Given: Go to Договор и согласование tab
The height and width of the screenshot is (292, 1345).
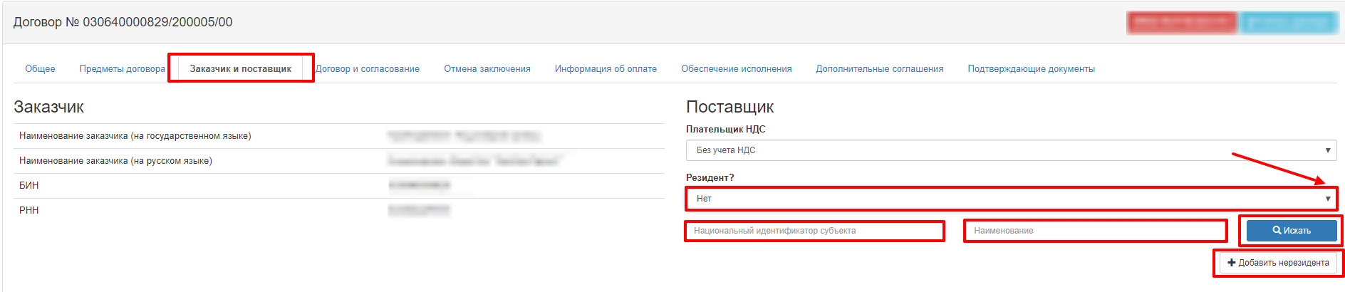Looking at the screenshot, I should [368, 69].
